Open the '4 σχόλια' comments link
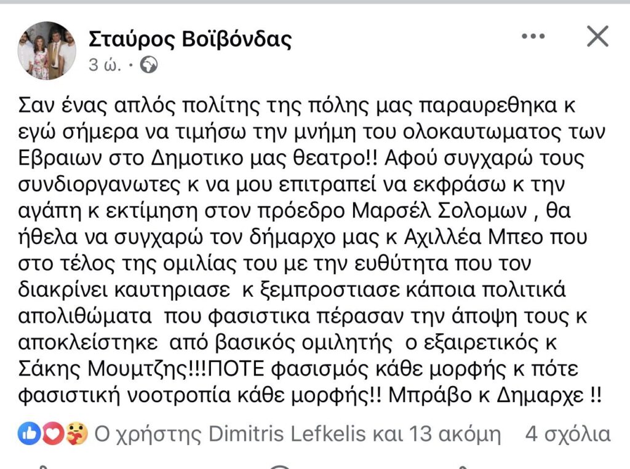This screenshot has width=630, height=469. 567,435
